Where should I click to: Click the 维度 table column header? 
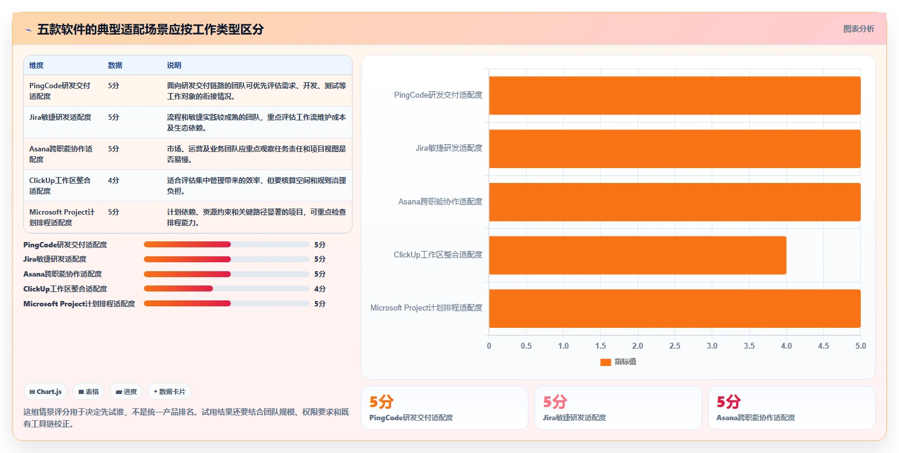[x=36, y=66]
